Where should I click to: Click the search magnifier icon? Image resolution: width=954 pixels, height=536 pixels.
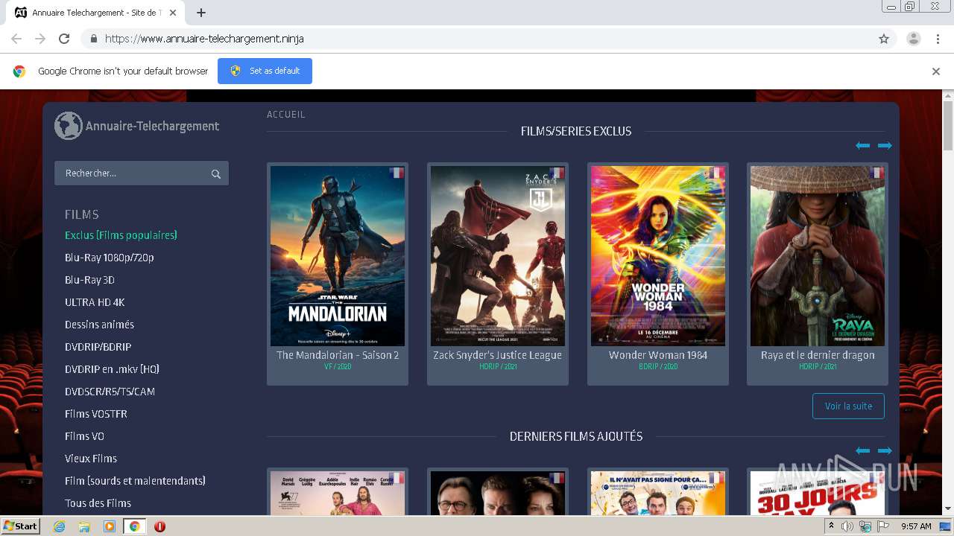point(215,173)
